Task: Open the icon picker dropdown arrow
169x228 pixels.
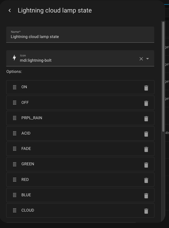Action: [x=147, y=59]
